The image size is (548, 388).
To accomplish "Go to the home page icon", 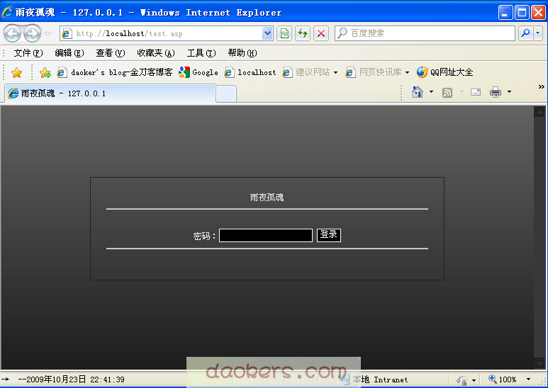I will 418,92.
